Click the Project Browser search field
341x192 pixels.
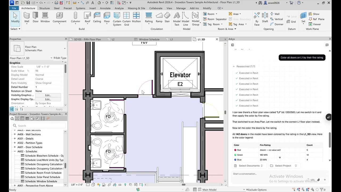click(38, 126)
